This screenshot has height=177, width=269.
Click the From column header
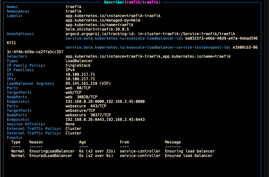pyautogui.click(x=124, y=142)
